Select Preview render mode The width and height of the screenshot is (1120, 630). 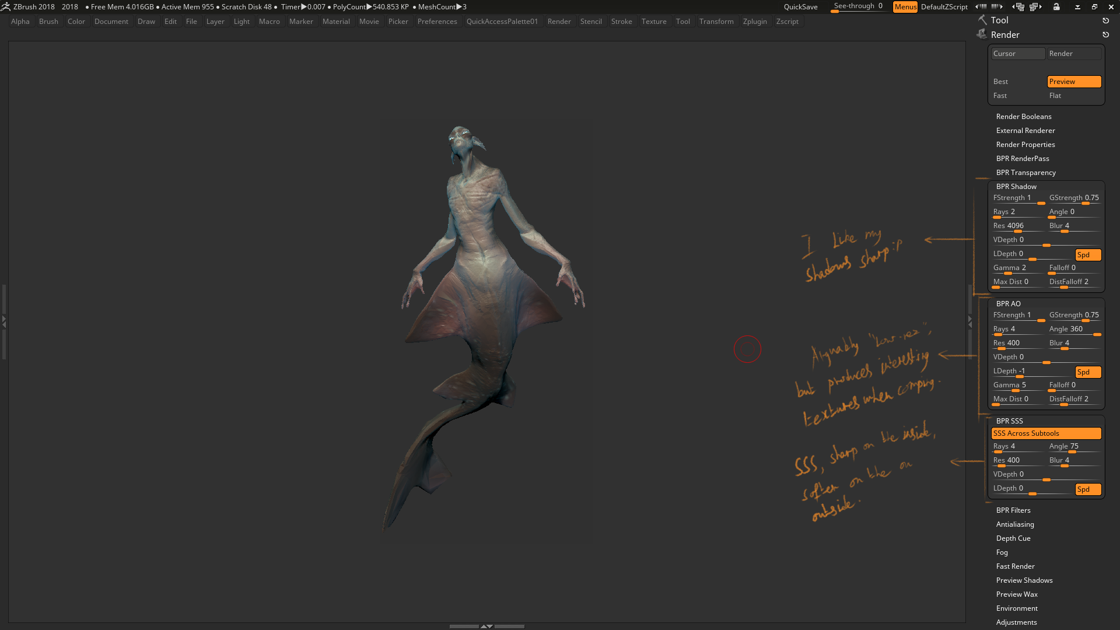(1074, 82)
